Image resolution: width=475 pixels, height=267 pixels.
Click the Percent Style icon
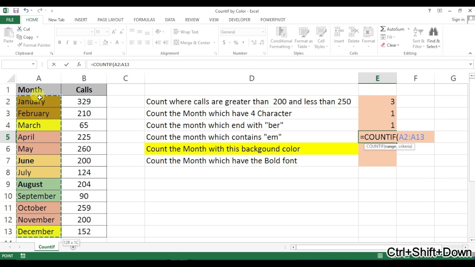tap(236, 43)
